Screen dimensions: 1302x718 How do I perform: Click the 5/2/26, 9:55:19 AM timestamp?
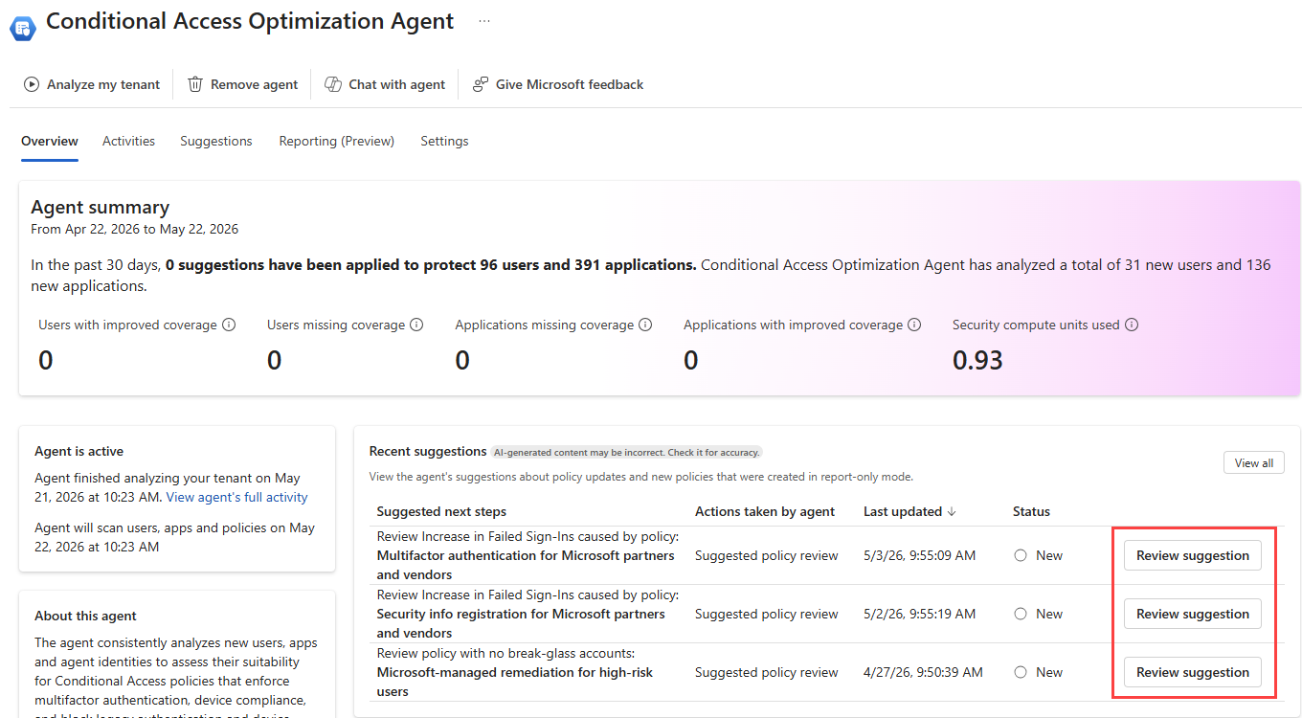pos(919,615)
